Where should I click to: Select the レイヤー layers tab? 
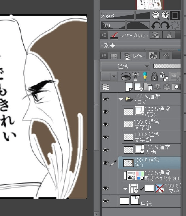click(x=134, y=56)
